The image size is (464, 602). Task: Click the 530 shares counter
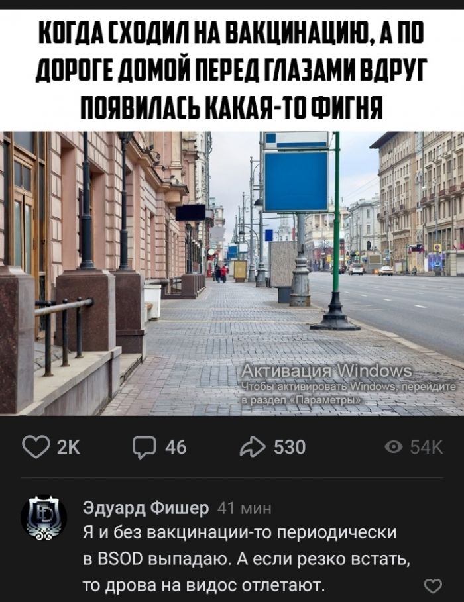tap(290, 447)
